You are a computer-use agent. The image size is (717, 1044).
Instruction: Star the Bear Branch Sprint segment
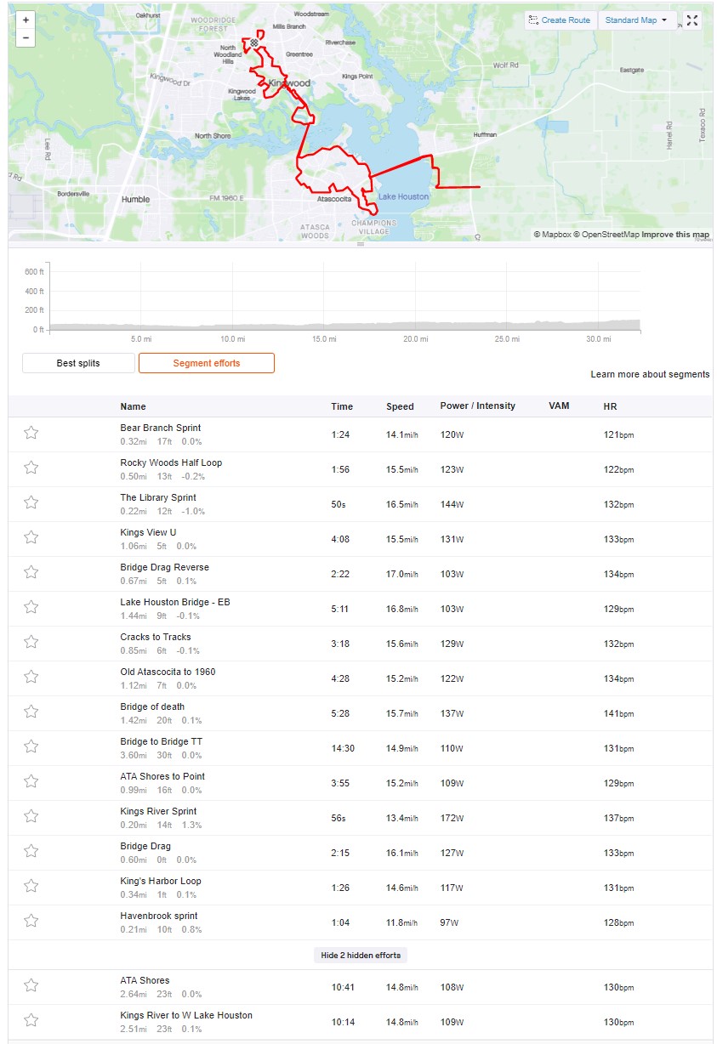[31, 434]
